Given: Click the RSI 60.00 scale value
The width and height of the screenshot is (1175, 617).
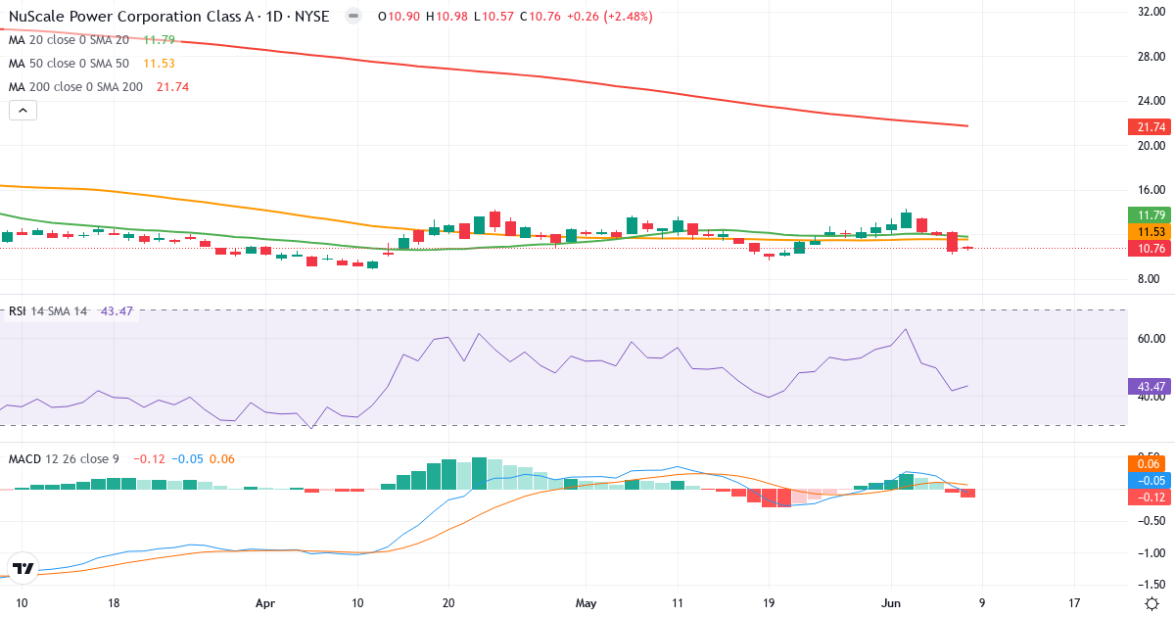Looking at the screenshot, I should (1151, 339).
